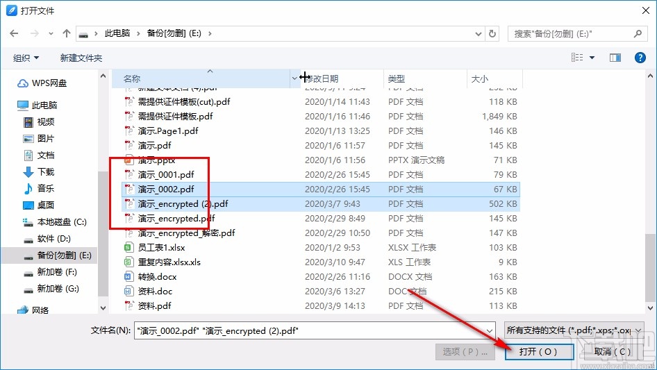Sort by 类型 column header
This screenshot has height=370, width=657.
click(397, 78)
